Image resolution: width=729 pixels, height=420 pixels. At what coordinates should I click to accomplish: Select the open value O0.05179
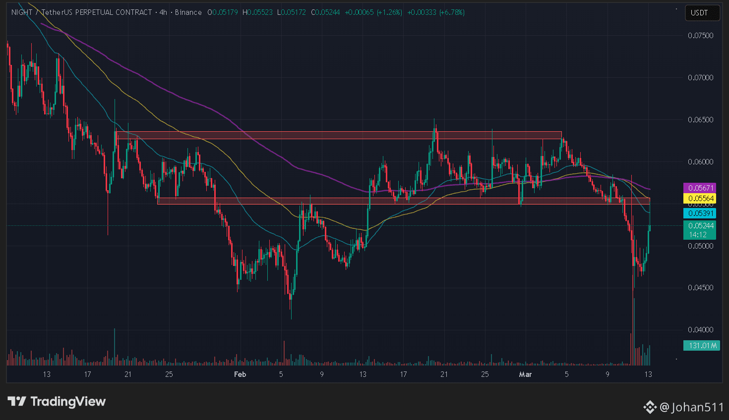tap(224, 12)
